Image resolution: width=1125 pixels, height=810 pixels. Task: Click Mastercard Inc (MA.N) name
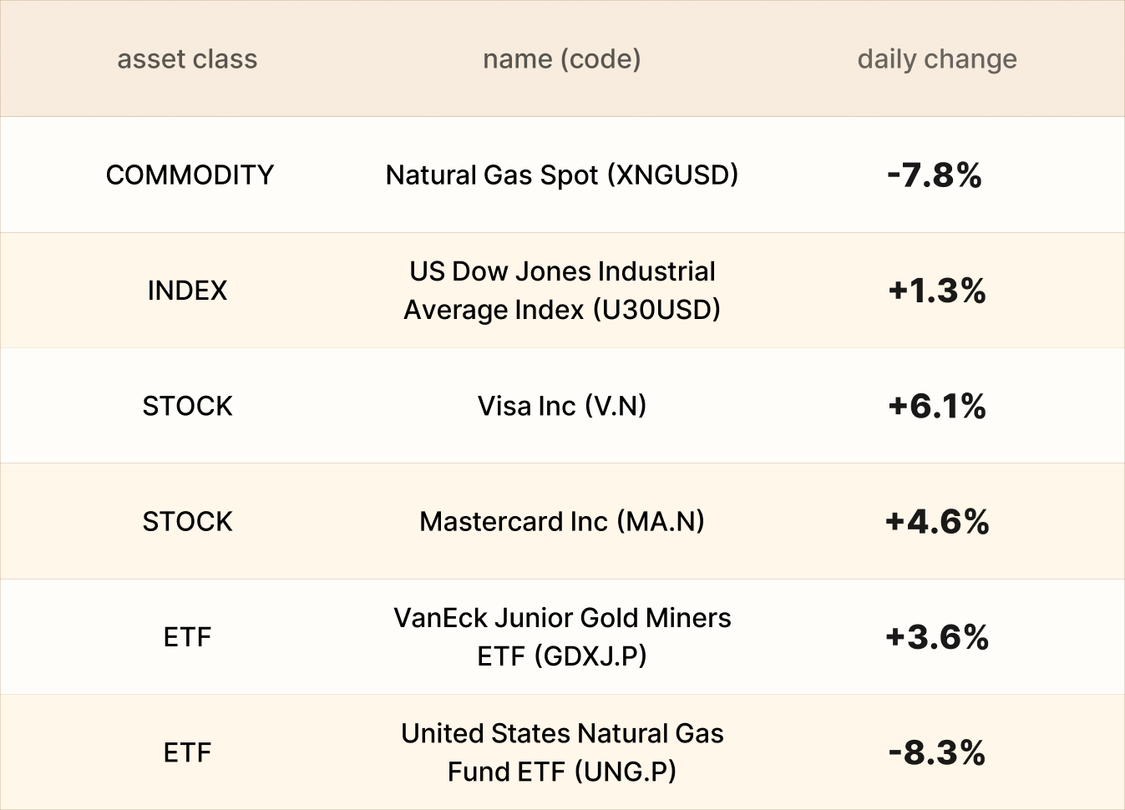point(561,521)
